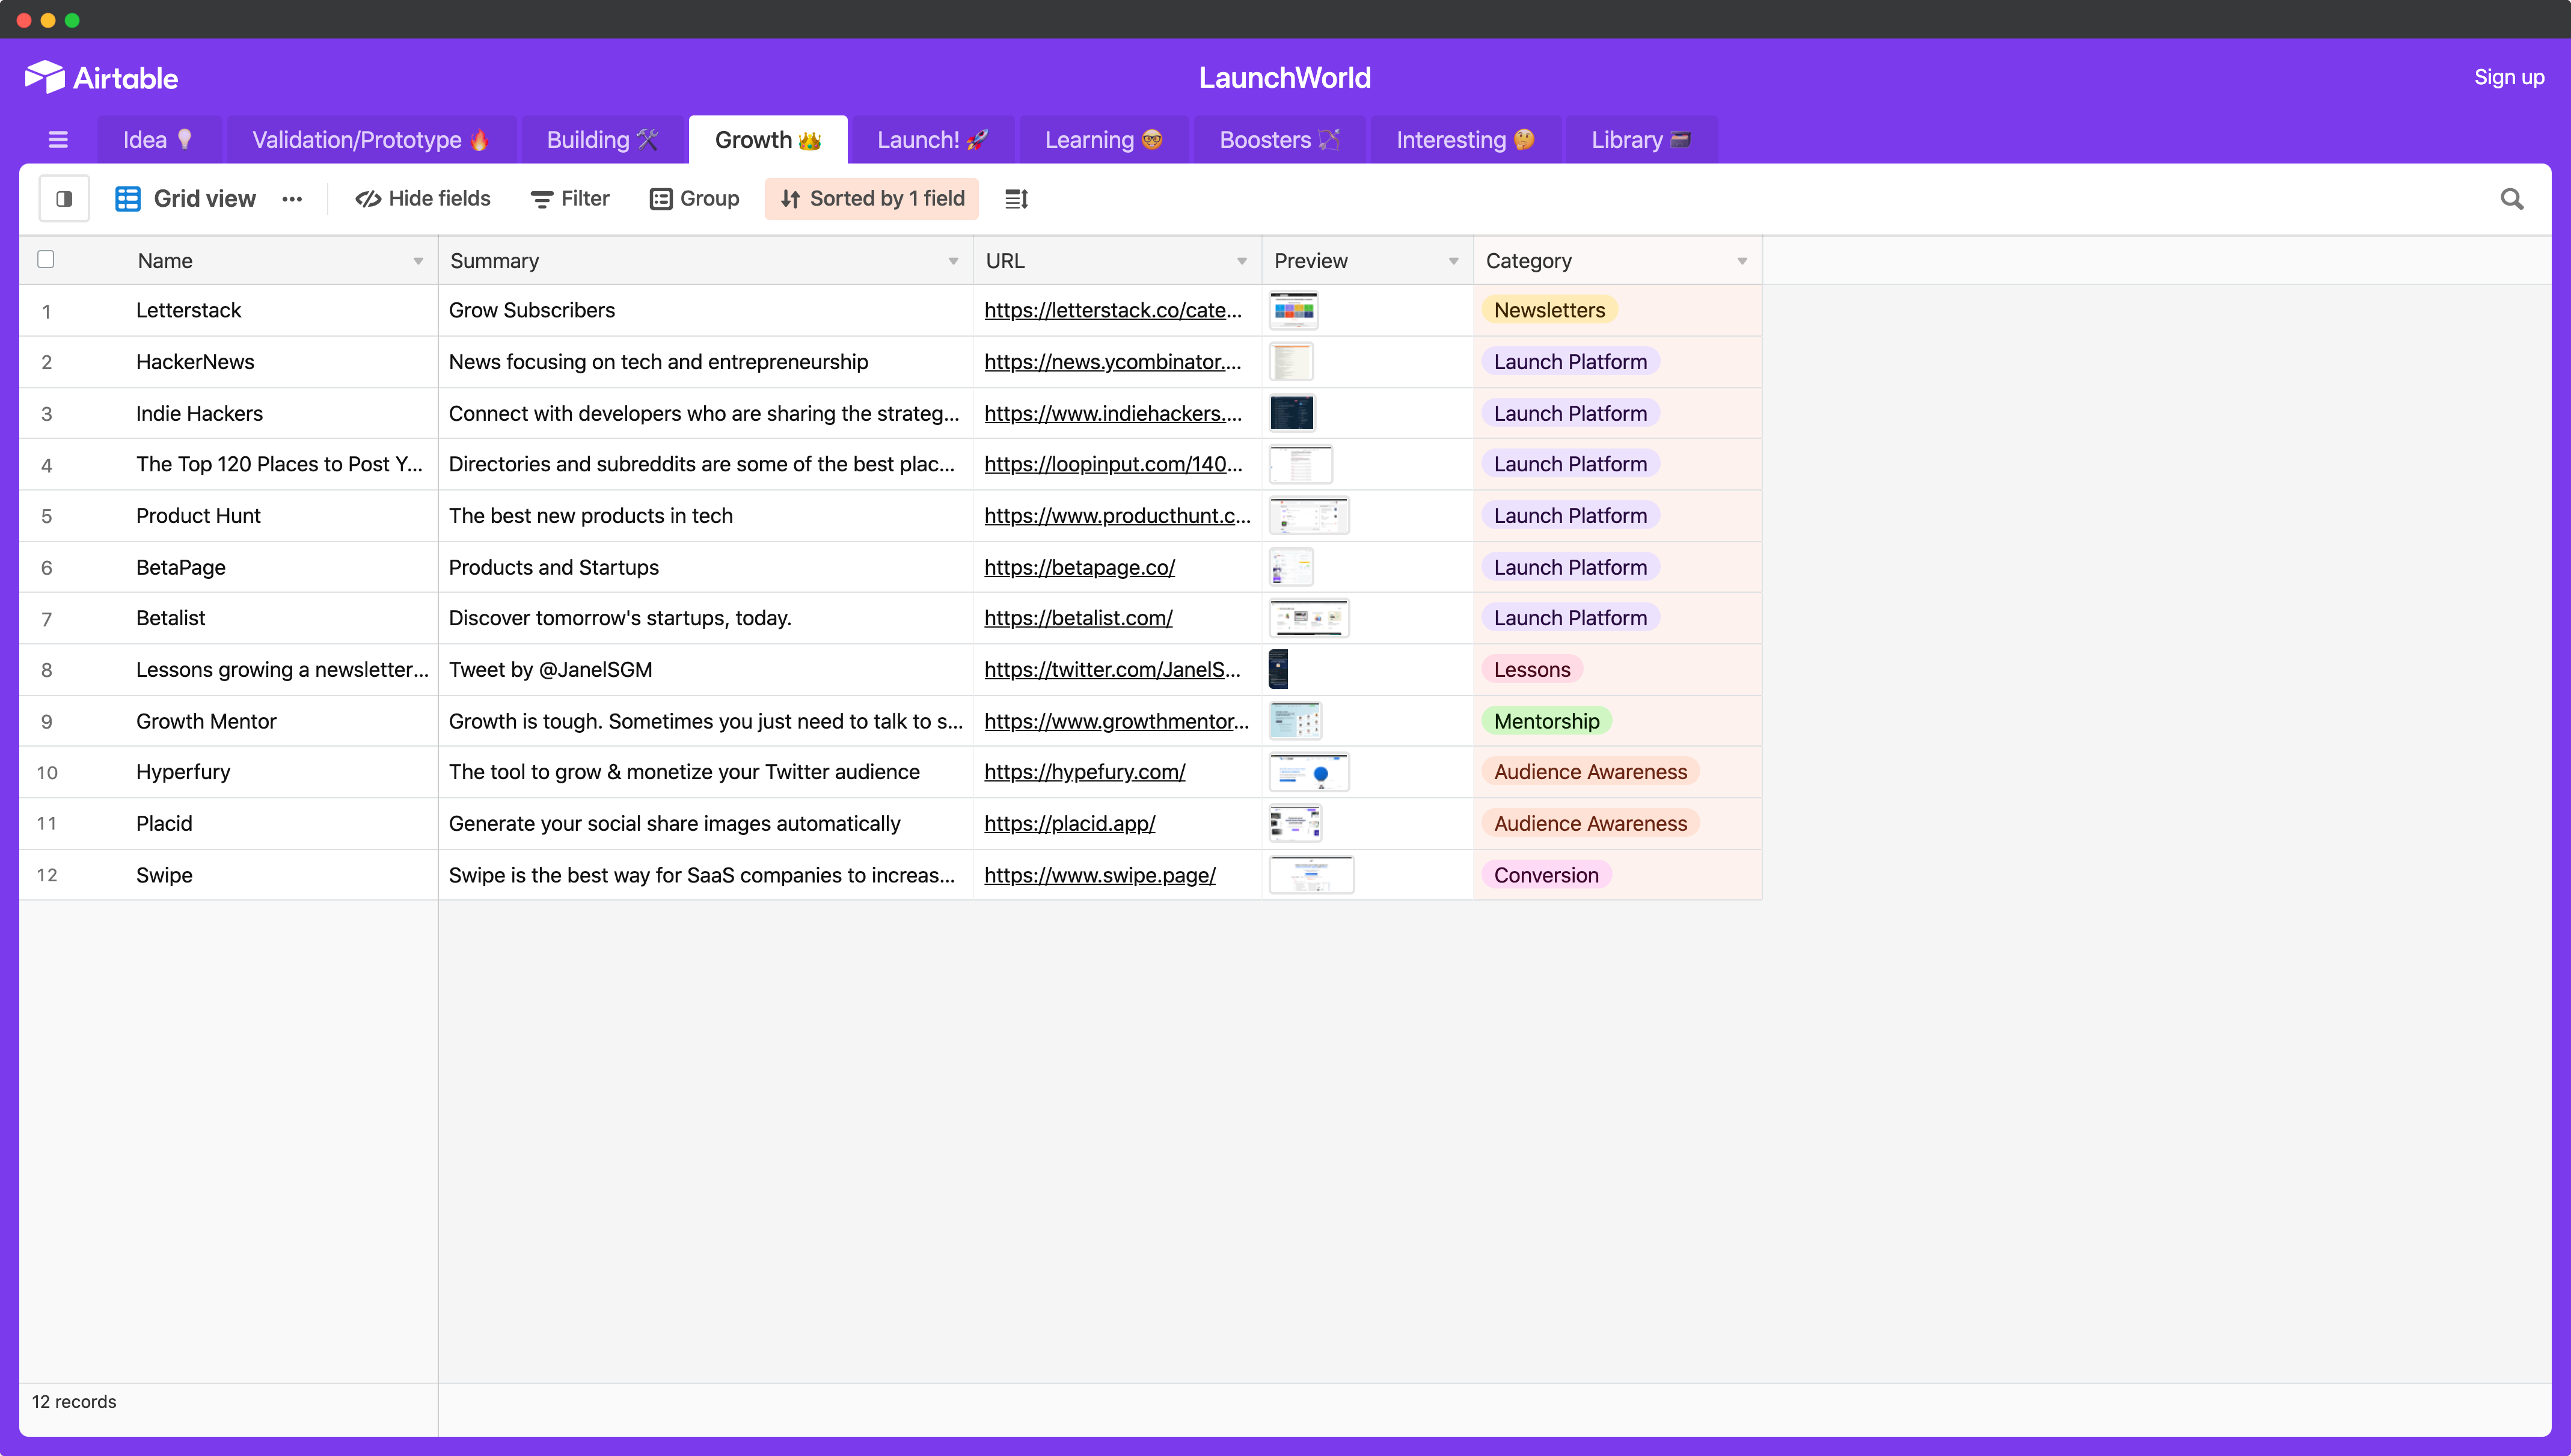The height and width of the screenshot is (1456, 2571).
Task: Click the search magnifier icon
Action: click(x=2511, y=199)
